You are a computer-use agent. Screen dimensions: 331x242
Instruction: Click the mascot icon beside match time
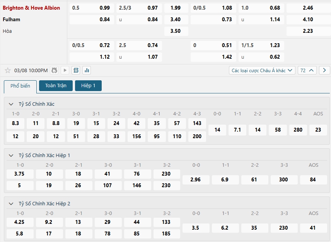pos(54,70)
